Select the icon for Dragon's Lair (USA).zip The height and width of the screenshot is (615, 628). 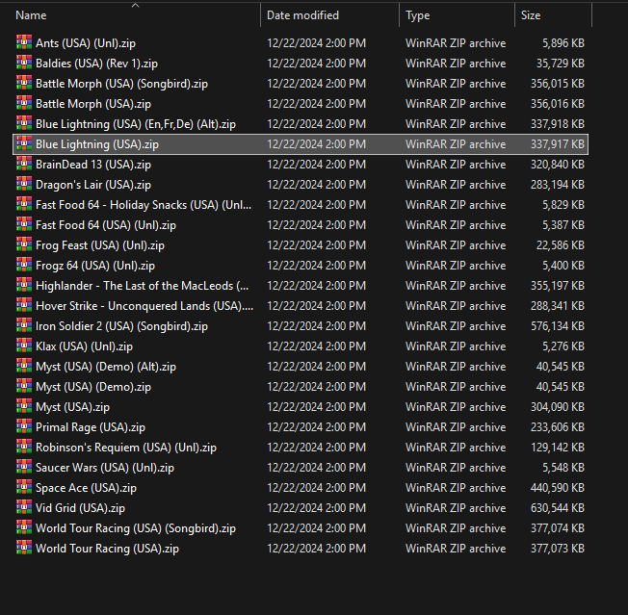(24, 184)
